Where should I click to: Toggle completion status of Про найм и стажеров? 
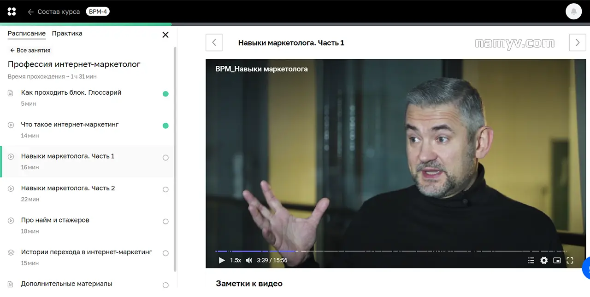165,221
